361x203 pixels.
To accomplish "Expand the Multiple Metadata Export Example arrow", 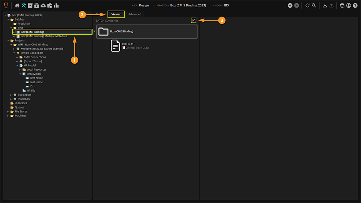I will tap(14, 49).
